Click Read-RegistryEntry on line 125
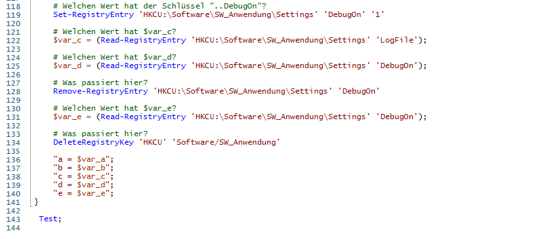This screenshot has height=239, width=544. (x=143, y=66)
